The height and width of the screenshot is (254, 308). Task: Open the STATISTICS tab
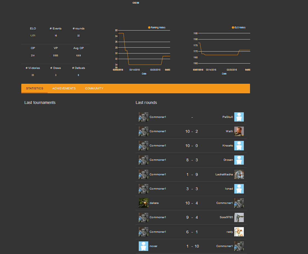pos(34,88)
